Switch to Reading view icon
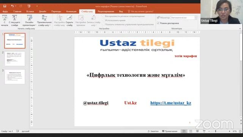The image size is (243, 137). pos(197,131)
